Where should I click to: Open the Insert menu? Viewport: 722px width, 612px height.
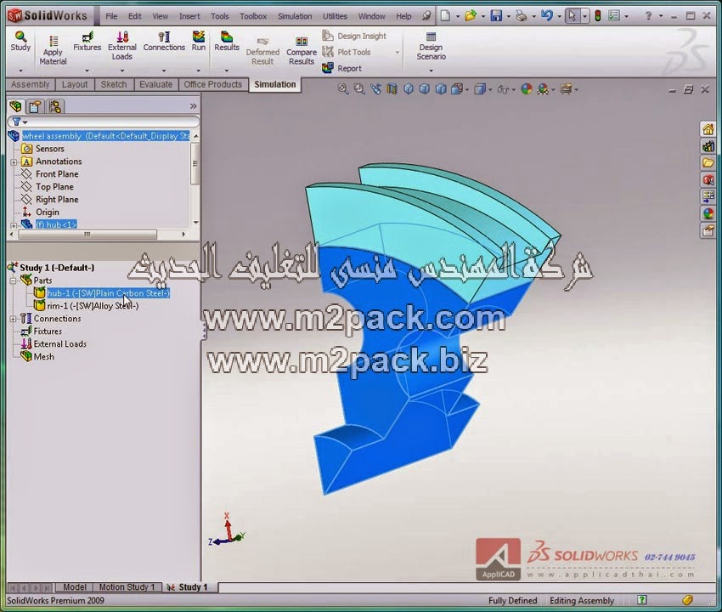click(x=189, y=16)
